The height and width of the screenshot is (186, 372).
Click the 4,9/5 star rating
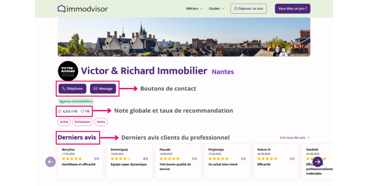pos(67,111)
